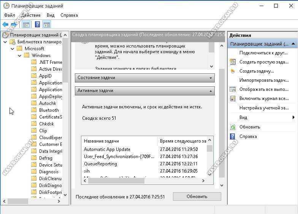
Task: Click the 'Отображать все выполняемые' icon
Action: click(233, 89)
